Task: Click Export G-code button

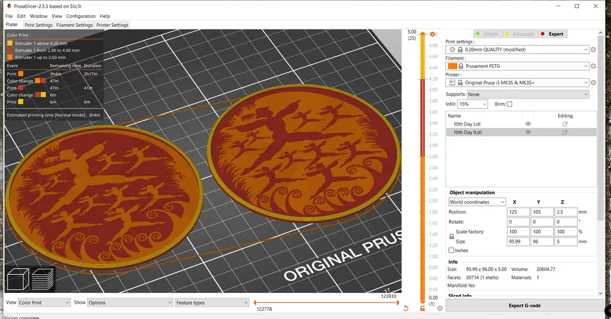Action: coord(524,305)
